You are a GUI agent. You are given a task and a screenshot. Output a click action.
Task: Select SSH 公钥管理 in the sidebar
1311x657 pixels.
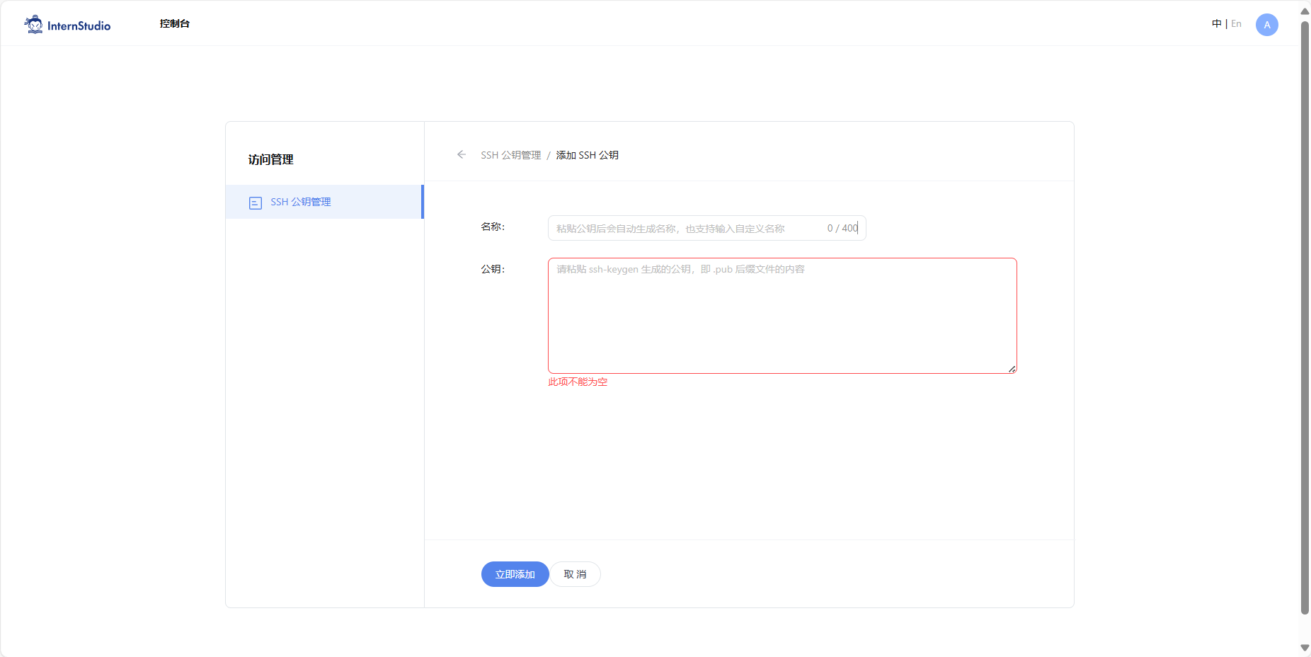click(x=301, y=202)
